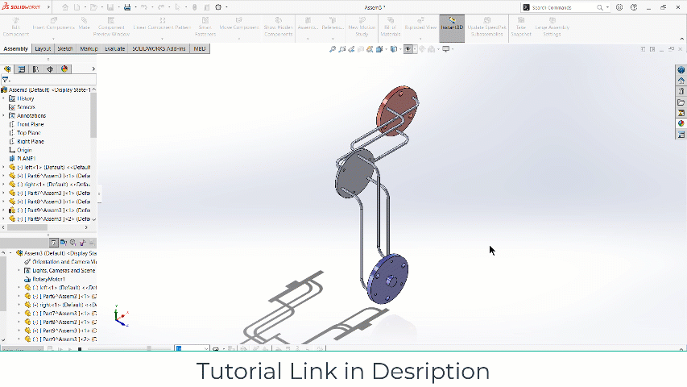The image size is (687, 387).
Task: Click New Motion Study command
Action: [x=362, y=27]
